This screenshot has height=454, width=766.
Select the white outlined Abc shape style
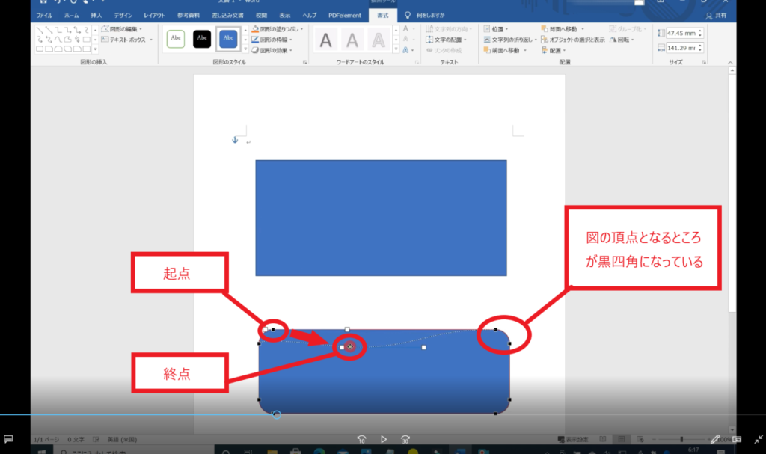click(175, 39)
